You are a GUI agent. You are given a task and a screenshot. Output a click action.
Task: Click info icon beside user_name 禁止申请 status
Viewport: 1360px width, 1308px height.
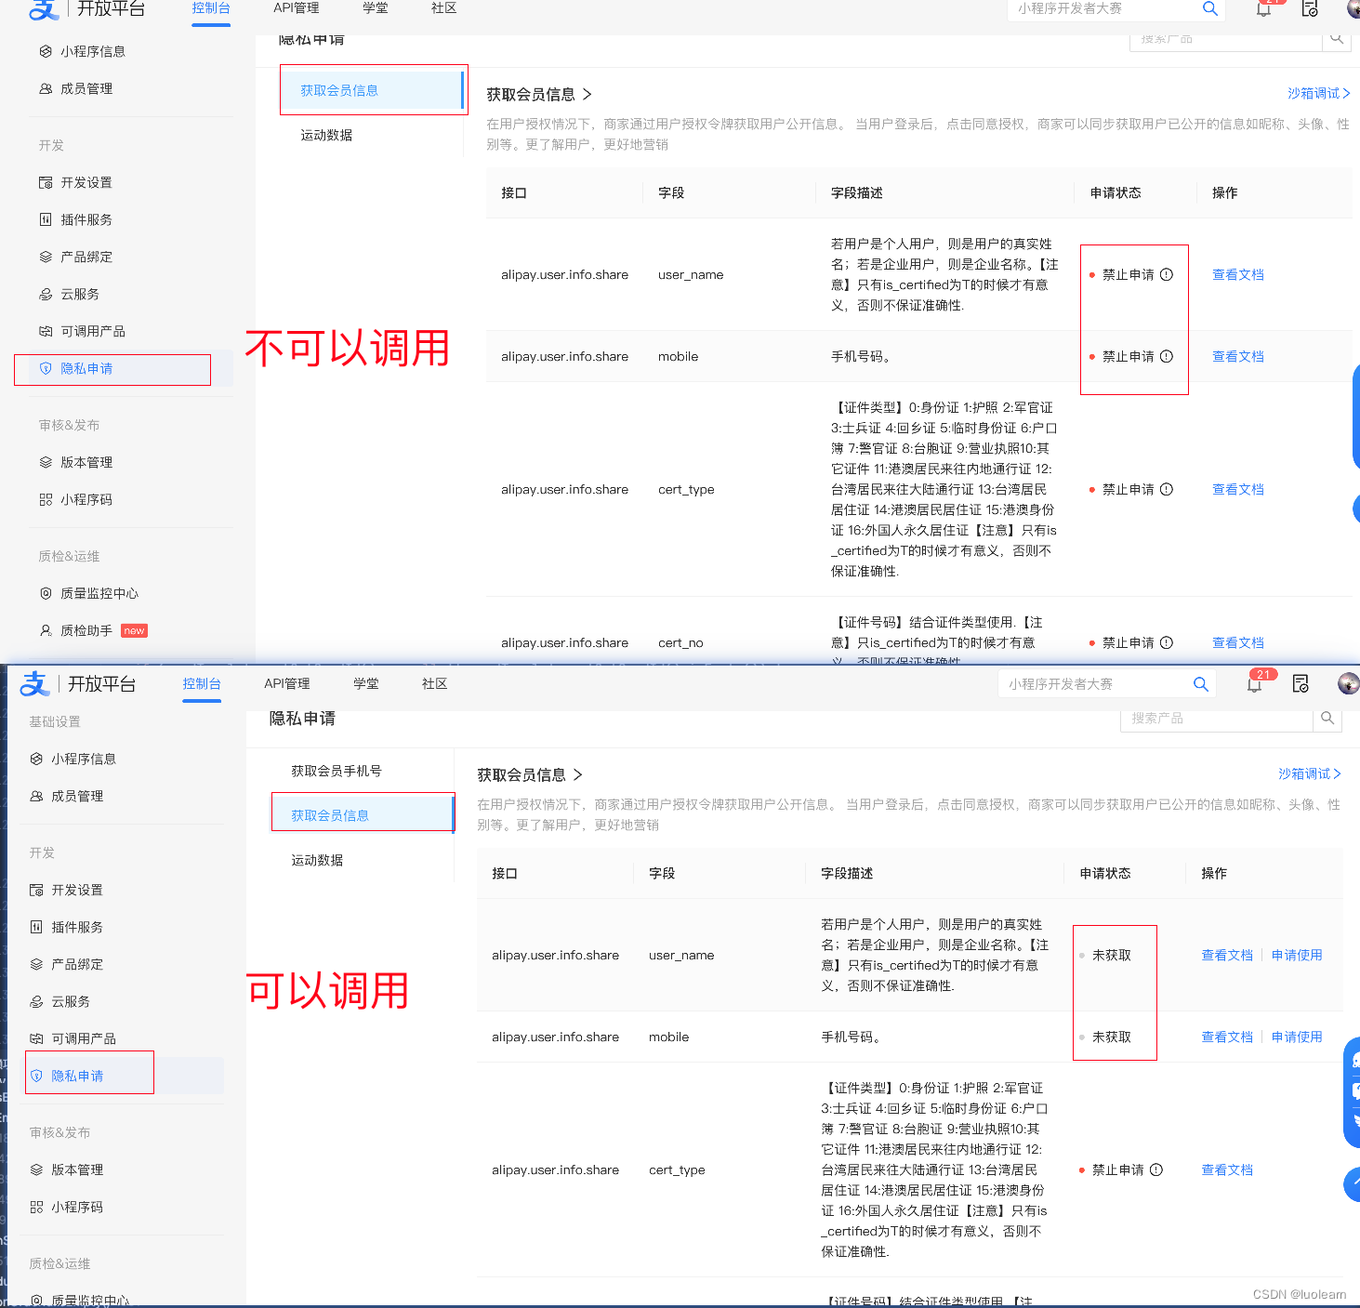[x=1167, y=274]
